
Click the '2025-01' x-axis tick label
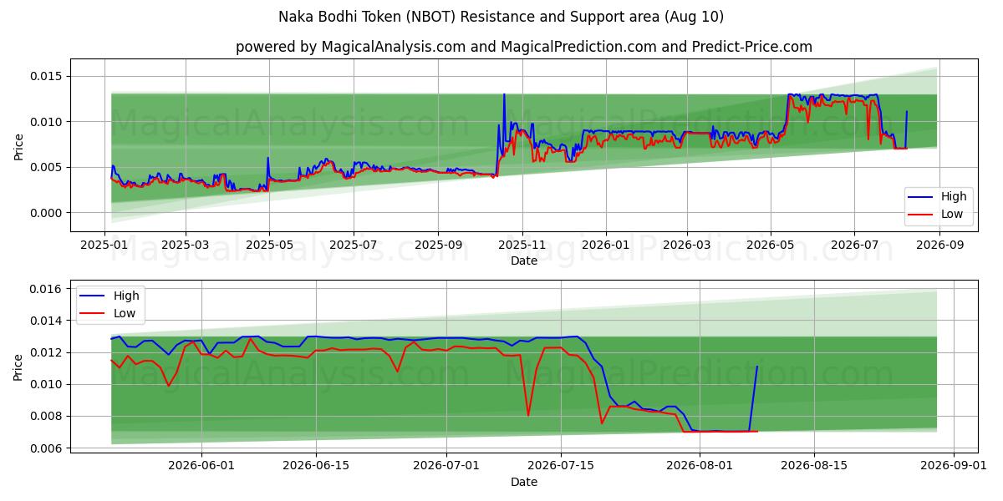coord(104,245)
